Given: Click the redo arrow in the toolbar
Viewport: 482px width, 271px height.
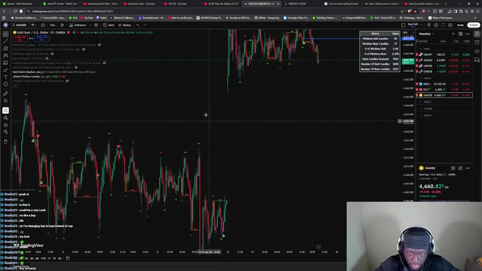Looking at the screenshot, I should click(145, 25).
